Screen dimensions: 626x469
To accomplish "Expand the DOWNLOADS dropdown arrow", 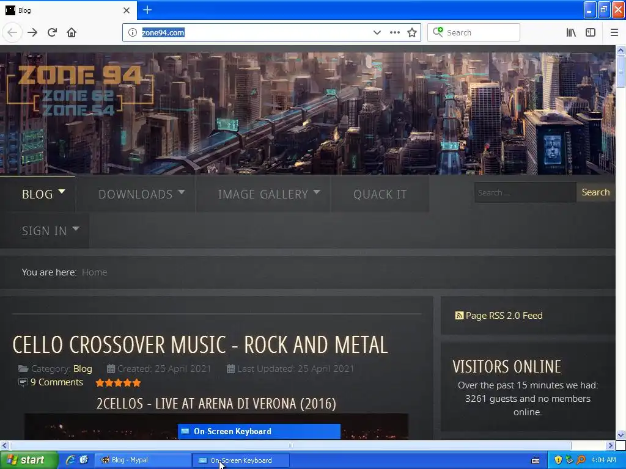I will point(181,192).
